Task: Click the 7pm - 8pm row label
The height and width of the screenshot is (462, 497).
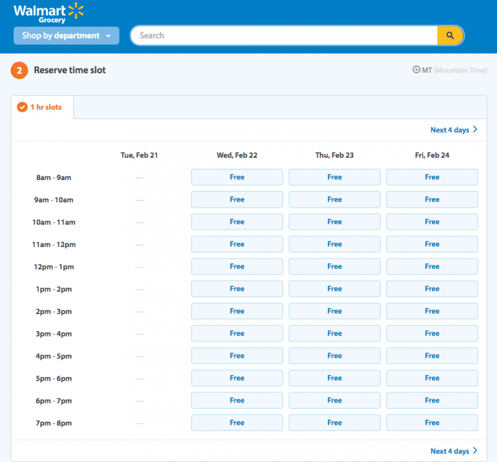Action: 53,423
